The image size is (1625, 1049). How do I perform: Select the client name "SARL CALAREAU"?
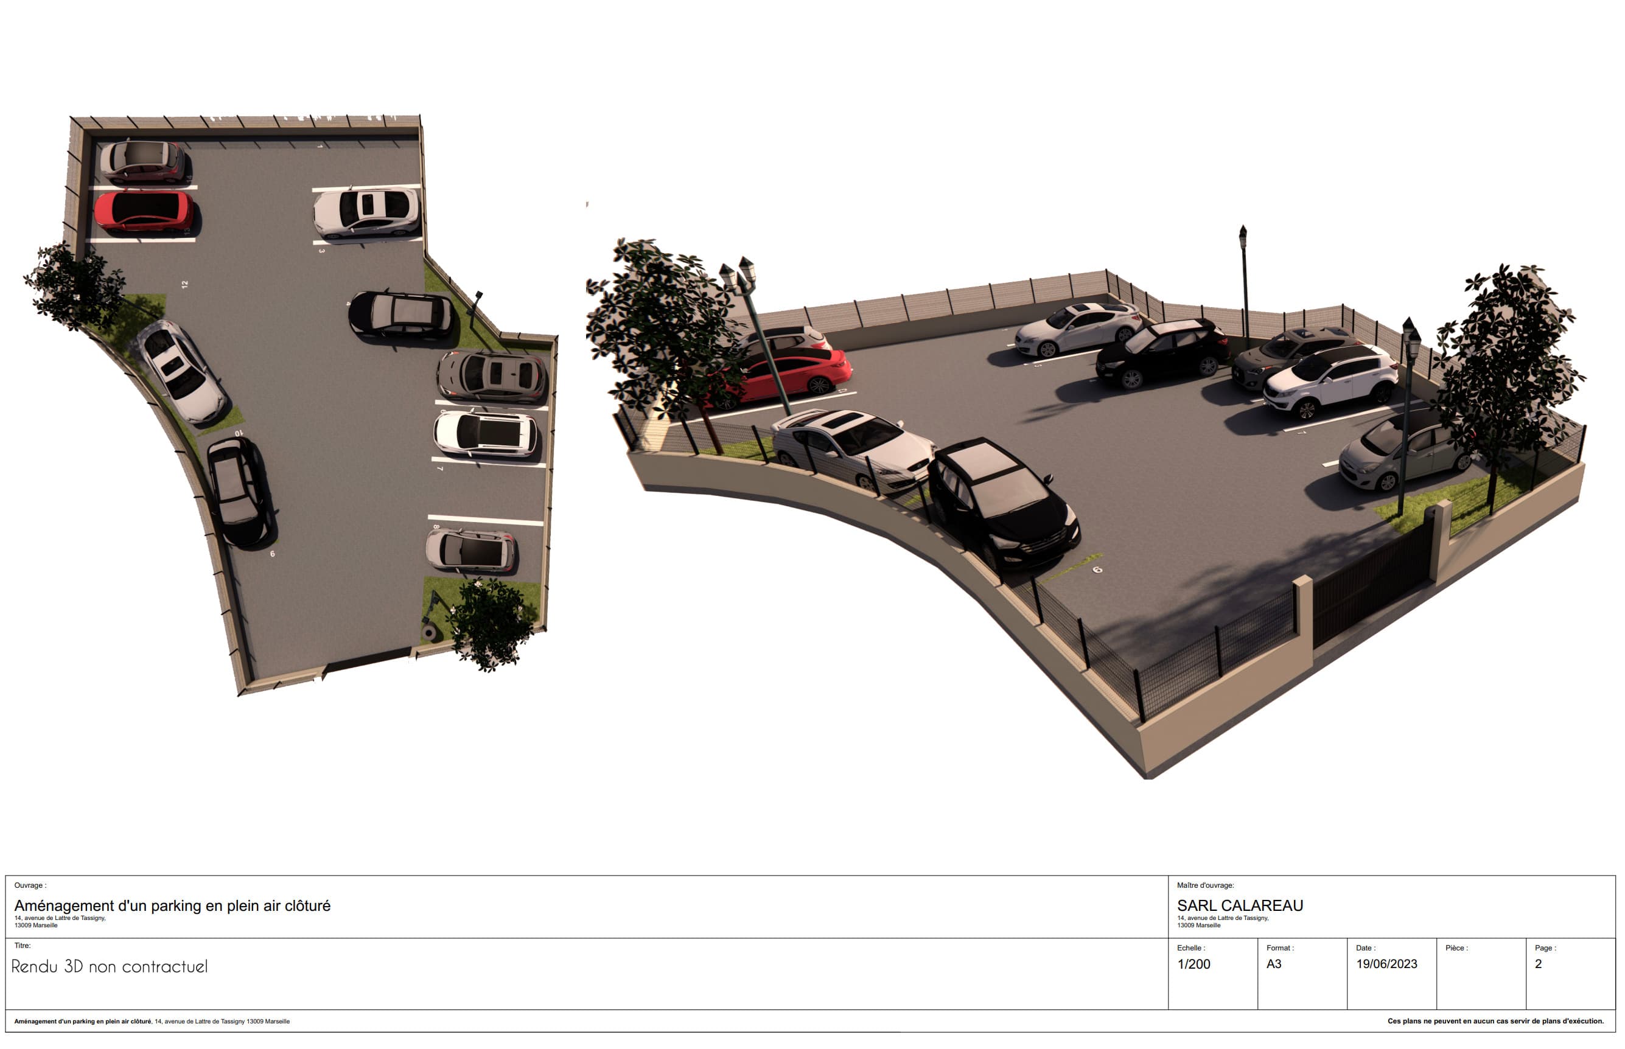[x=1240, y=906]
